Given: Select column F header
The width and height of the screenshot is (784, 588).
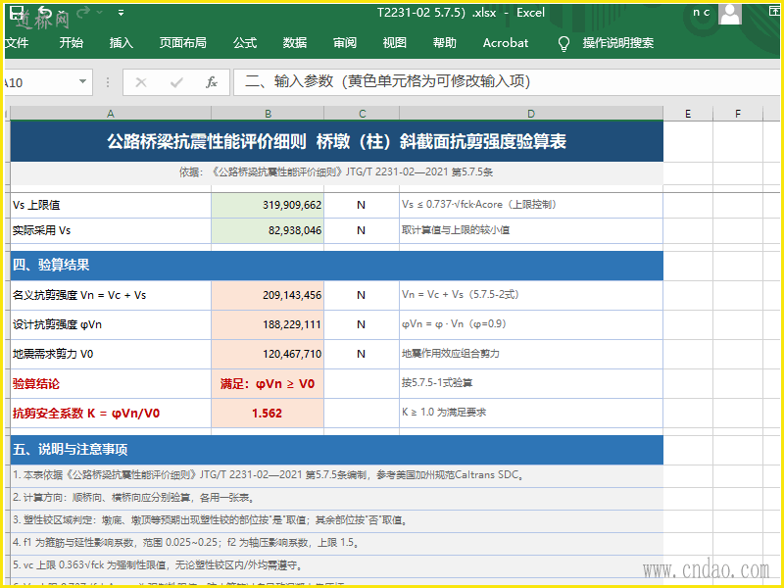Looking at the screenshot, I should point(738,114).
